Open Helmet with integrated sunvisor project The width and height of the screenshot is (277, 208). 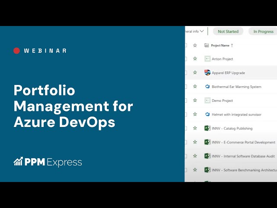(x=236, y=114)
